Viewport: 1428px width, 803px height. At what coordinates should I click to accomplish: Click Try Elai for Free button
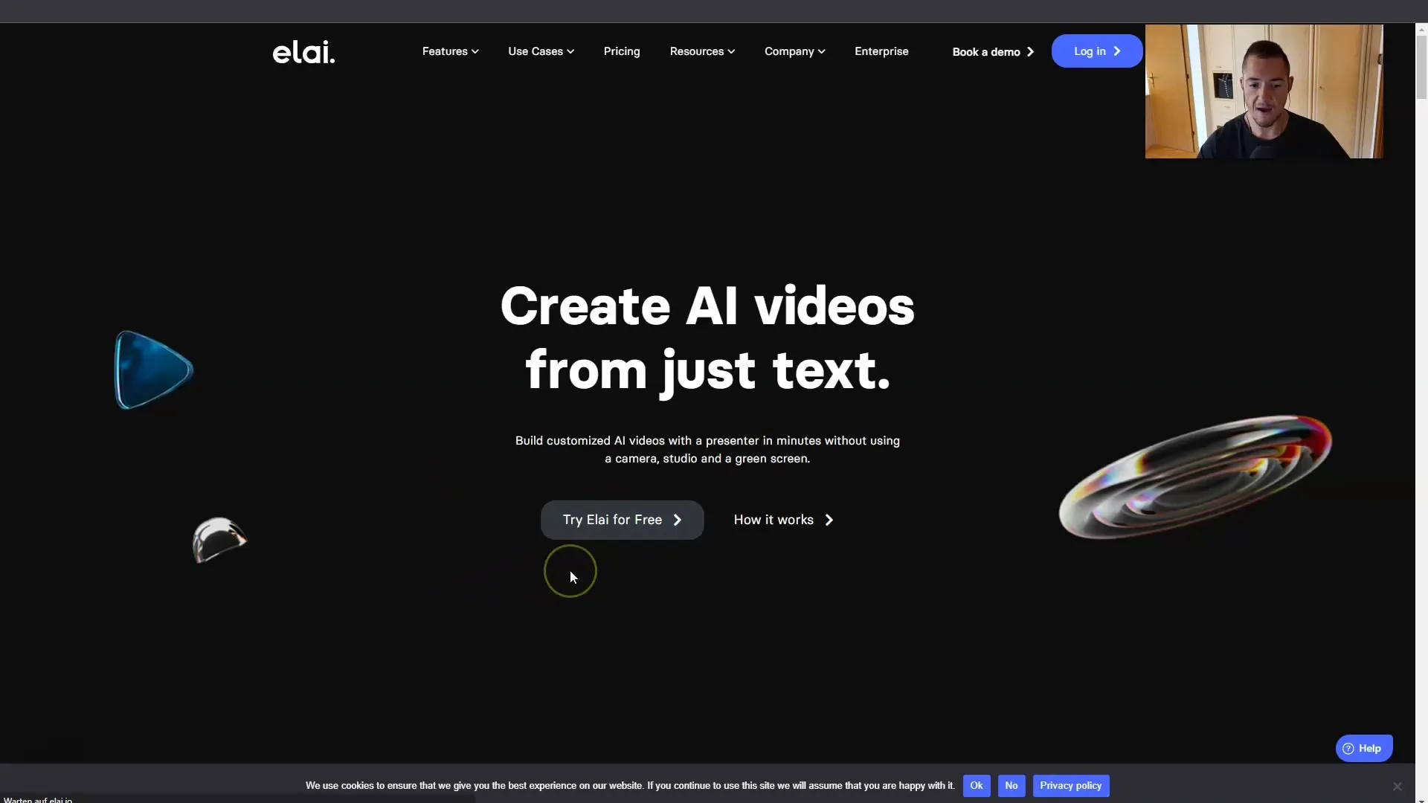pyautogui.click(x=622, y=519)
